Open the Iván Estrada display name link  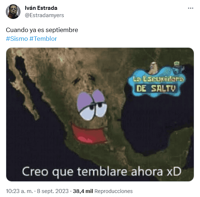[41, 8]
